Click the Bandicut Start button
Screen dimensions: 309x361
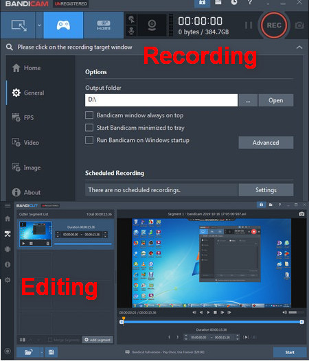tap(290, 352)
